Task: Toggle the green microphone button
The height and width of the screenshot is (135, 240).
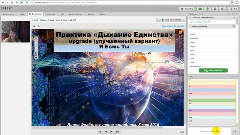Action: (x=207, y=9)
